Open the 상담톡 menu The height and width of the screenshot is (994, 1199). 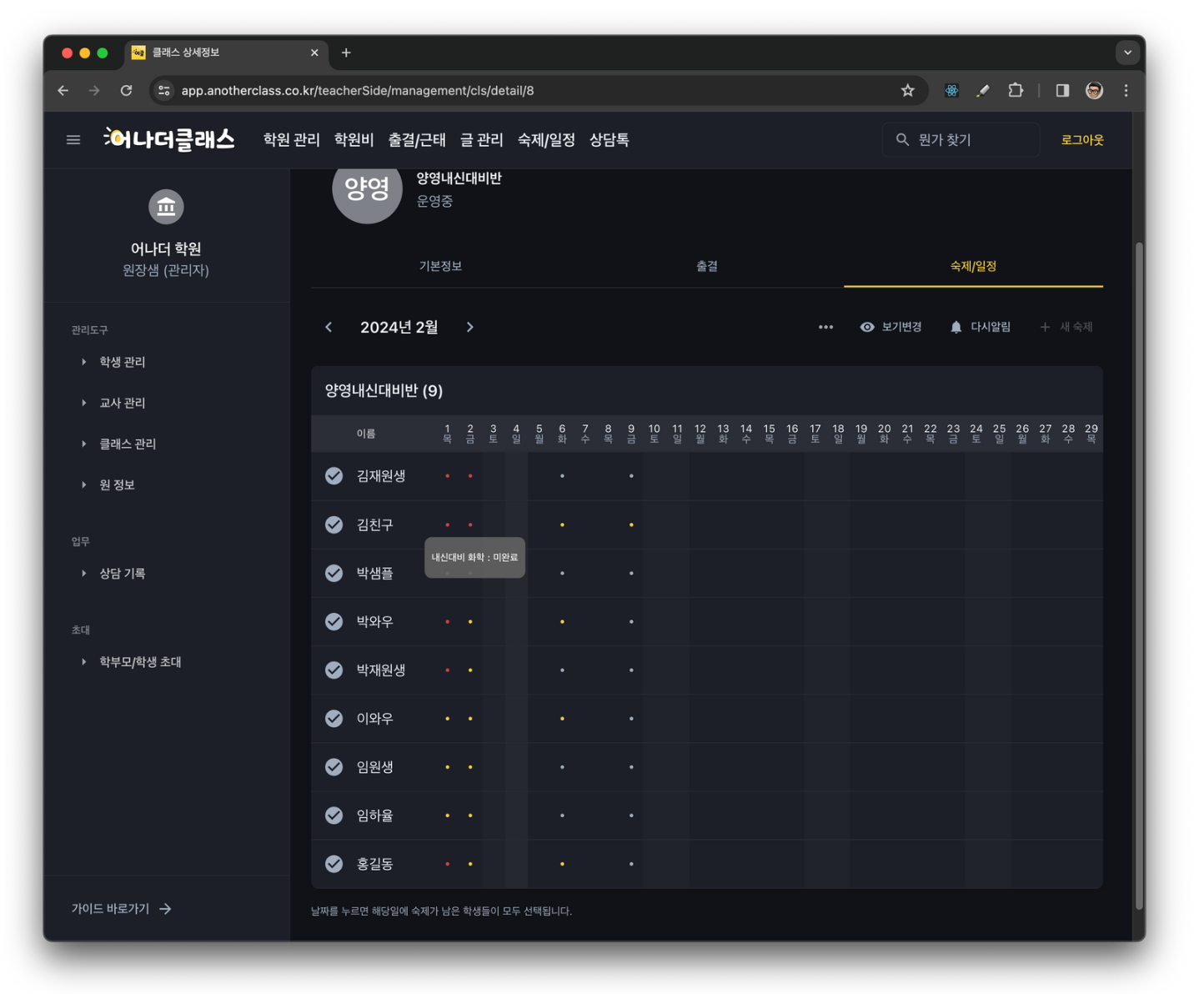point(610,140)
